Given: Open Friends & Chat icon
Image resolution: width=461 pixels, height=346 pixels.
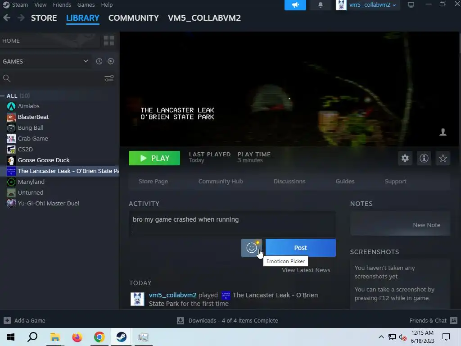Looking at the screenshot, I should [x=454, y=320].
